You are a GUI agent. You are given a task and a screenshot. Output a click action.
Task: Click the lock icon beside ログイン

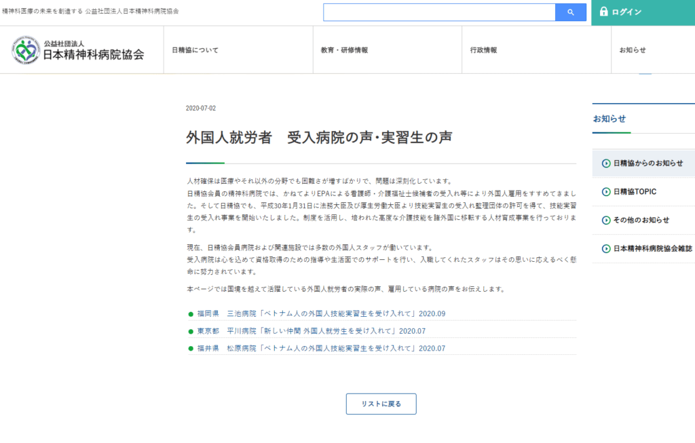pyautogui.click(x=603, y=12)
